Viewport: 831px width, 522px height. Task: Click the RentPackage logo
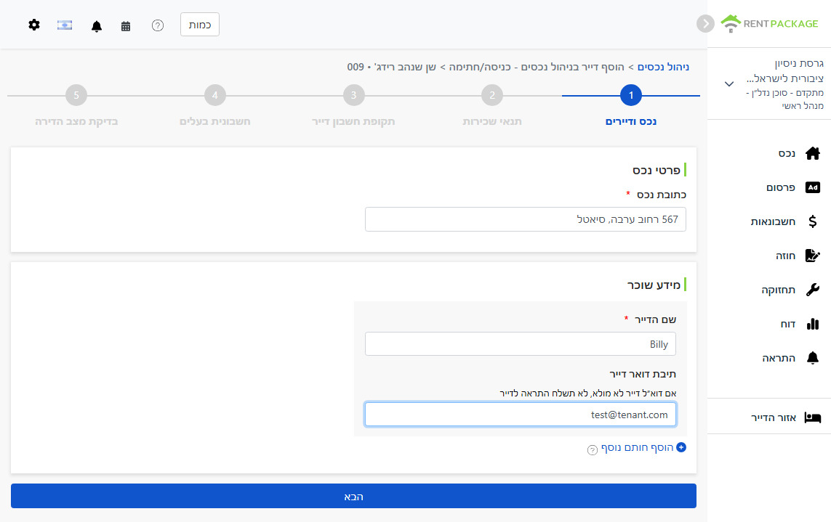[769, 23]
